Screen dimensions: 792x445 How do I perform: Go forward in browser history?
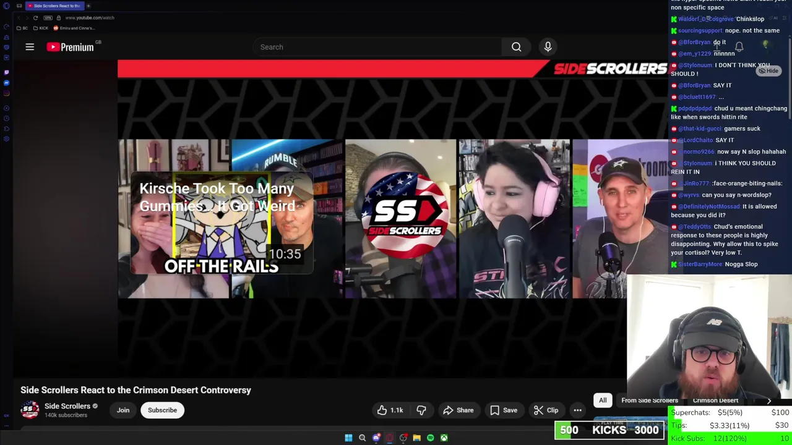pyautogui.click(x=27, y=18)
